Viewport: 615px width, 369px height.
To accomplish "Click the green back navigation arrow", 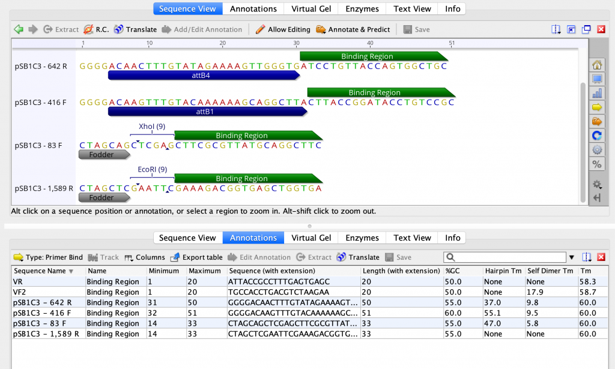I will (18, 29).
